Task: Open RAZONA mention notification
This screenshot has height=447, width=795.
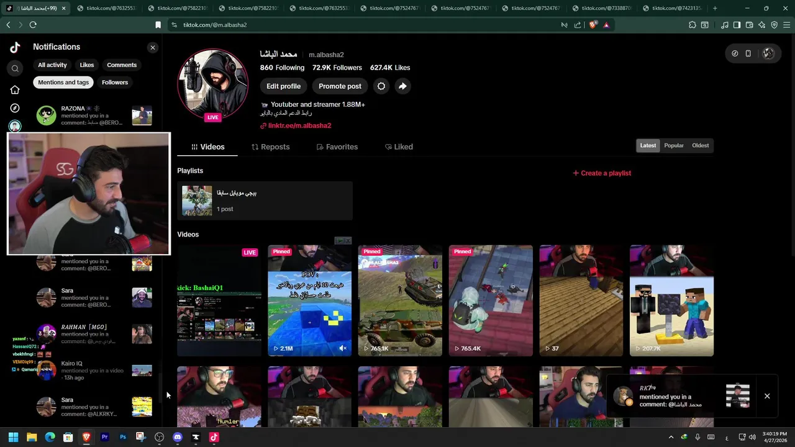Action: click(94, 116)
